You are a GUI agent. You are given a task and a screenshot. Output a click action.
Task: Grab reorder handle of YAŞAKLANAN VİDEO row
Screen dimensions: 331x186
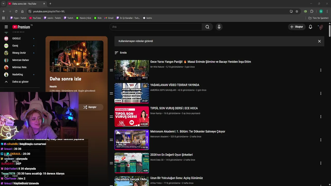pyautogui.click(x=111, y=94)
